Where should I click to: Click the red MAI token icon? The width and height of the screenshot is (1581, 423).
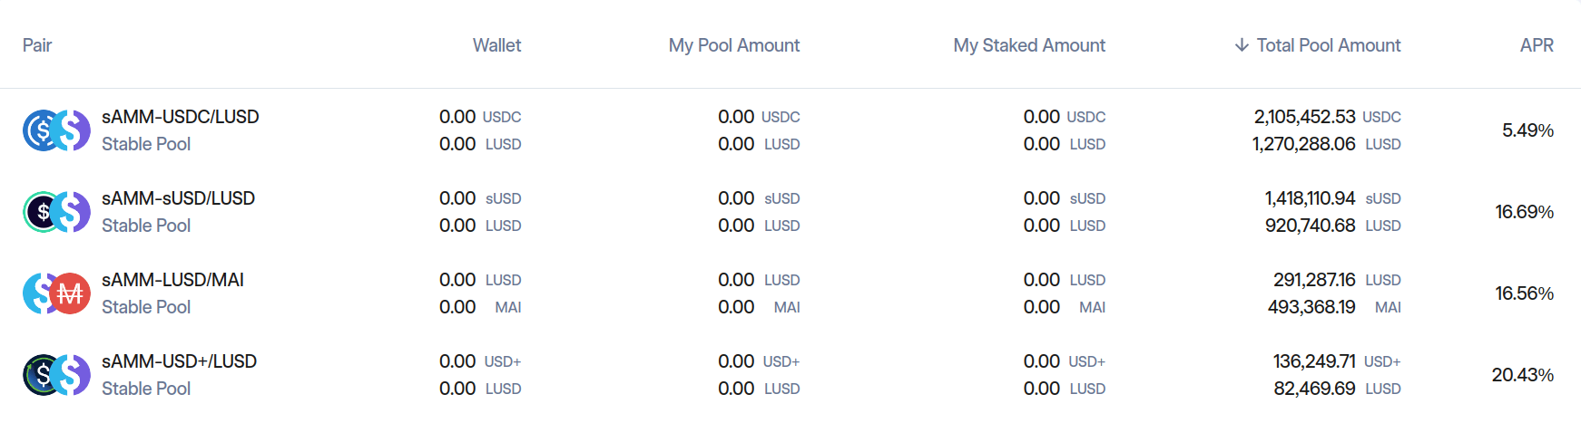72,293
